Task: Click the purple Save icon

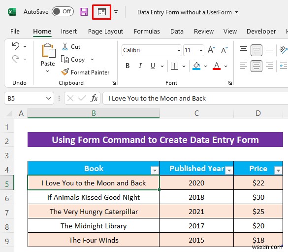Action: [84, 12]
